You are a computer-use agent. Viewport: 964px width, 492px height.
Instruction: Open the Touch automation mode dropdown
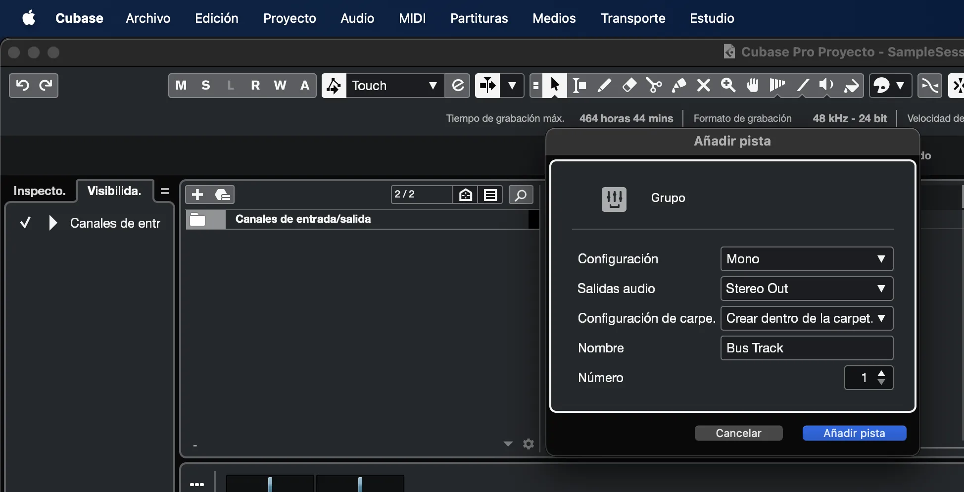pyautogui.click(x=395, y=86)
